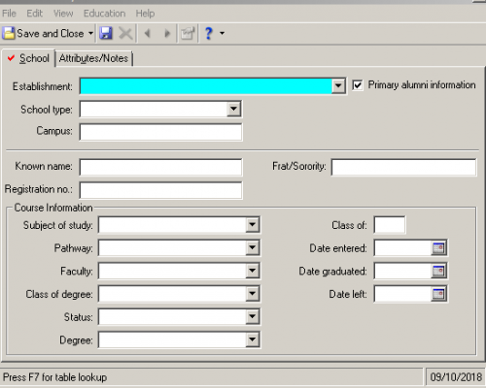The image size is (486, 388).
Task: Switch to the Attributes/Notes tab
Action: click(93, 58)
